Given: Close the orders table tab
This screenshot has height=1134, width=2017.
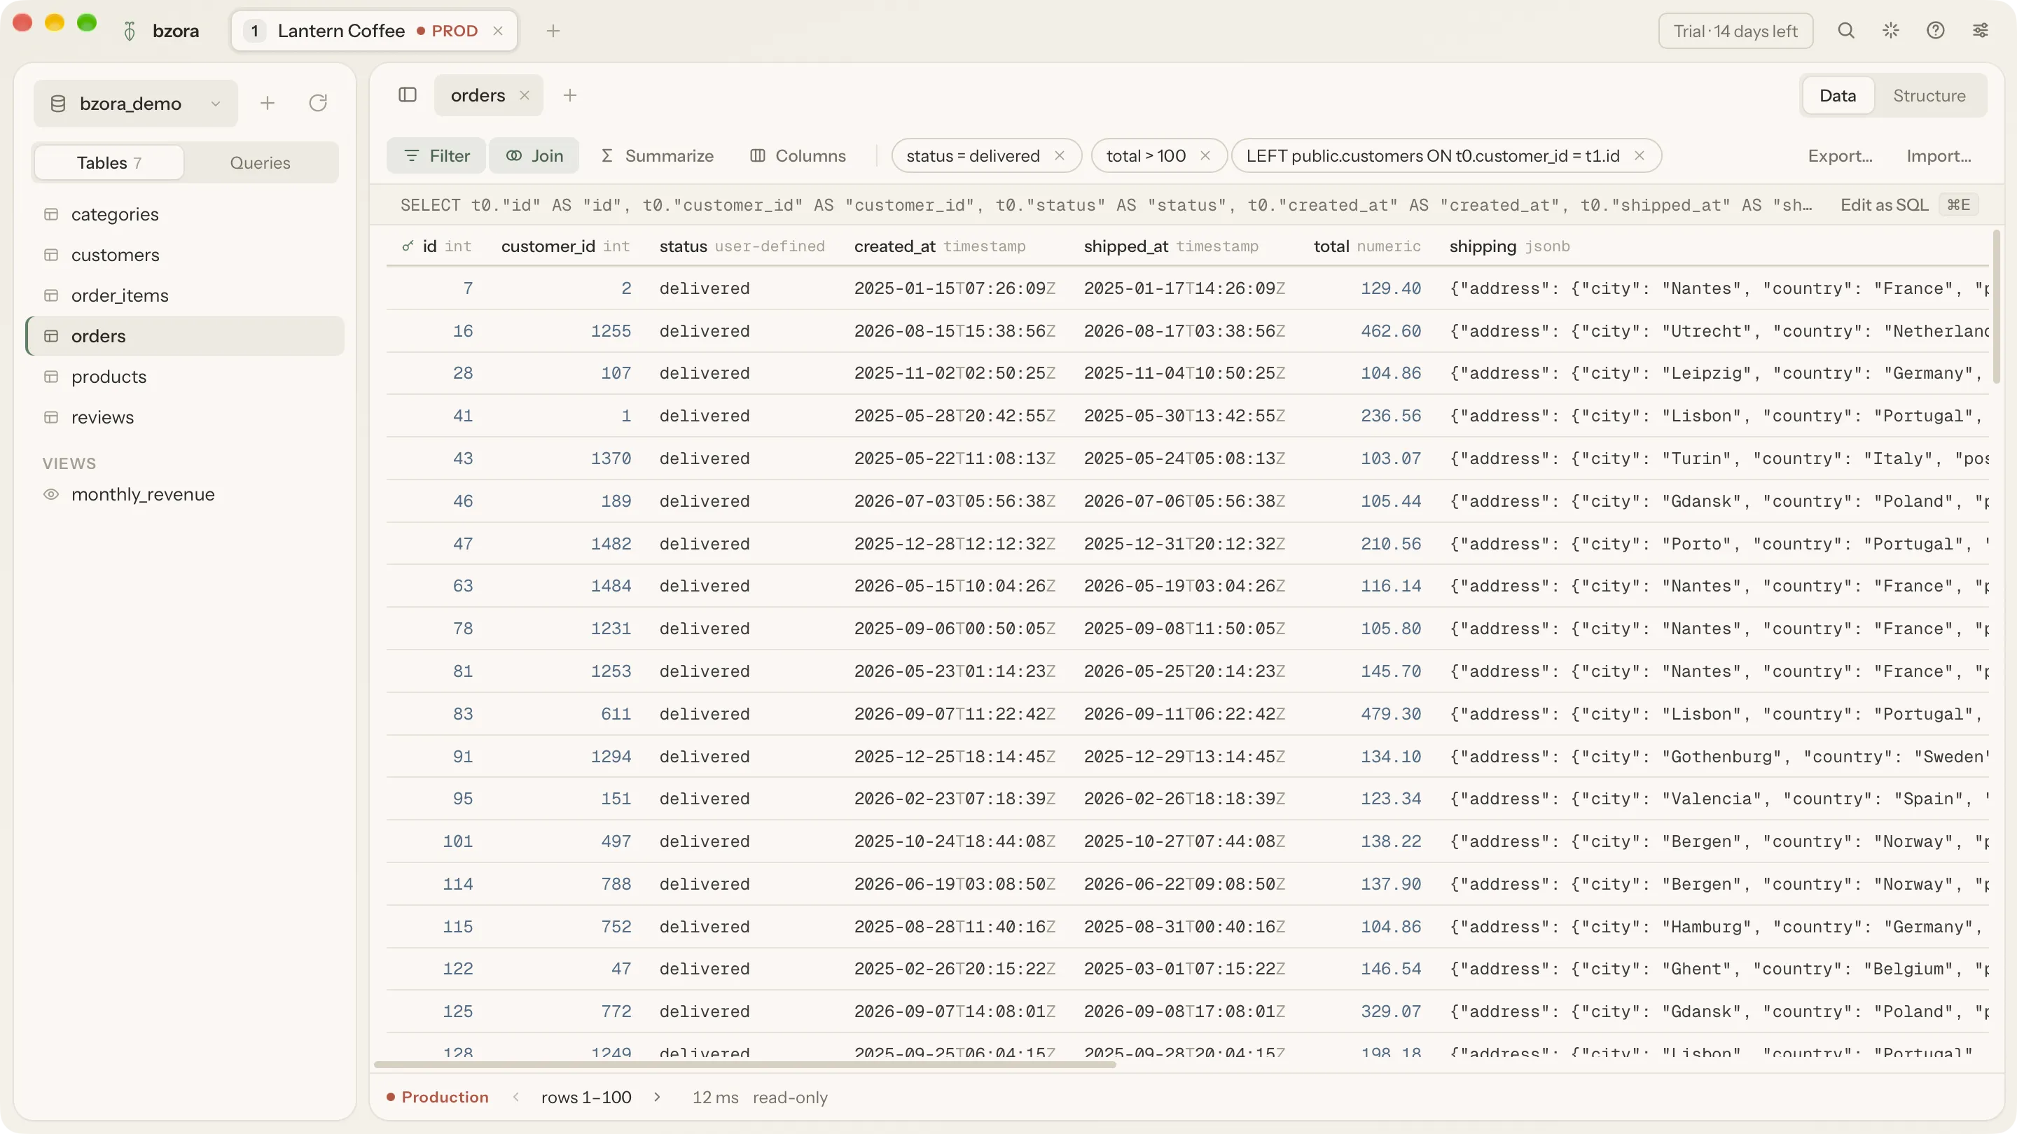Looking at the screenshot, I should click(524, 94).
